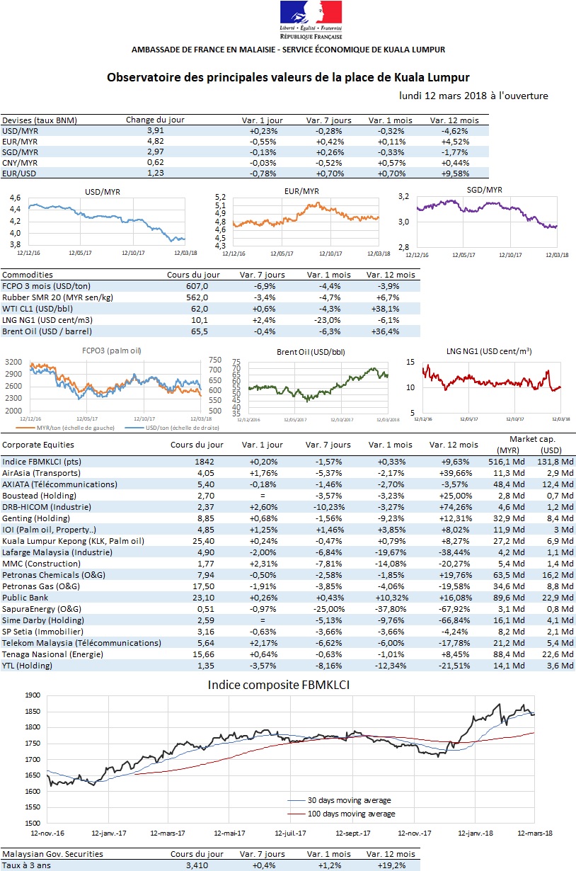
Task: Select the 'Corporate Equities' table header
Action: coord(38,445)
